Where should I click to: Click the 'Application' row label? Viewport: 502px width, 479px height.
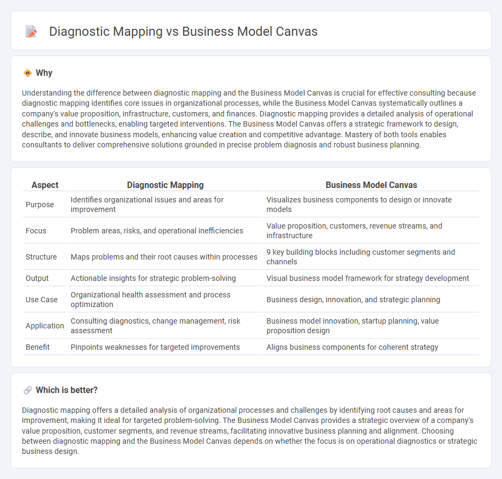click(x=45, y=326)
